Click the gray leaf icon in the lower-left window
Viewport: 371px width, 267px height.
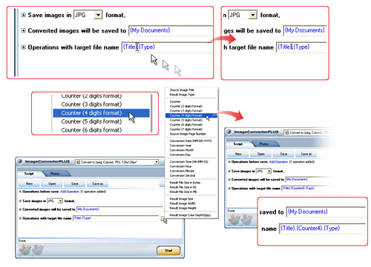38,250
